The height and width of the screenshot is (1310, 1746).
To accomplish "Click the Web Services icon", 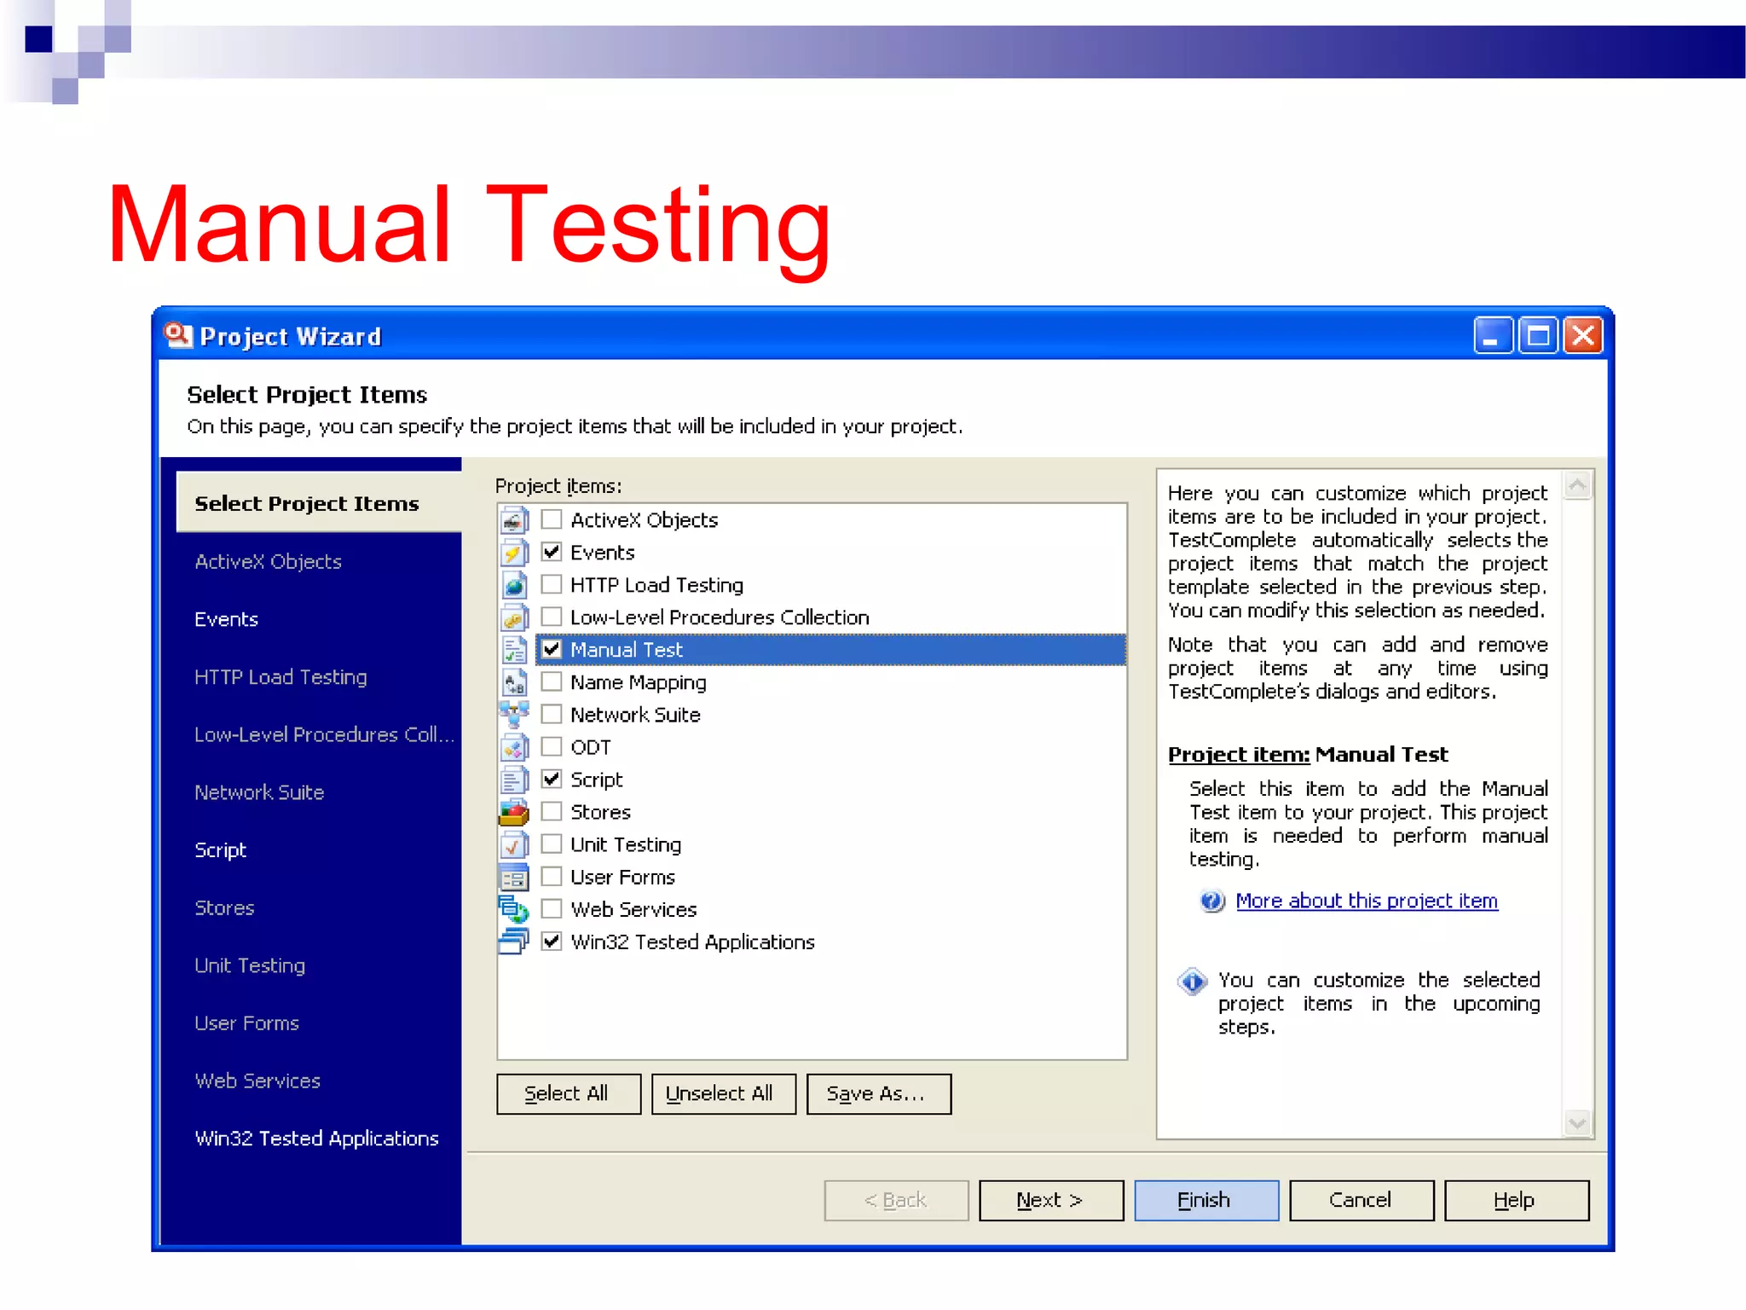I will click(514, 908).
